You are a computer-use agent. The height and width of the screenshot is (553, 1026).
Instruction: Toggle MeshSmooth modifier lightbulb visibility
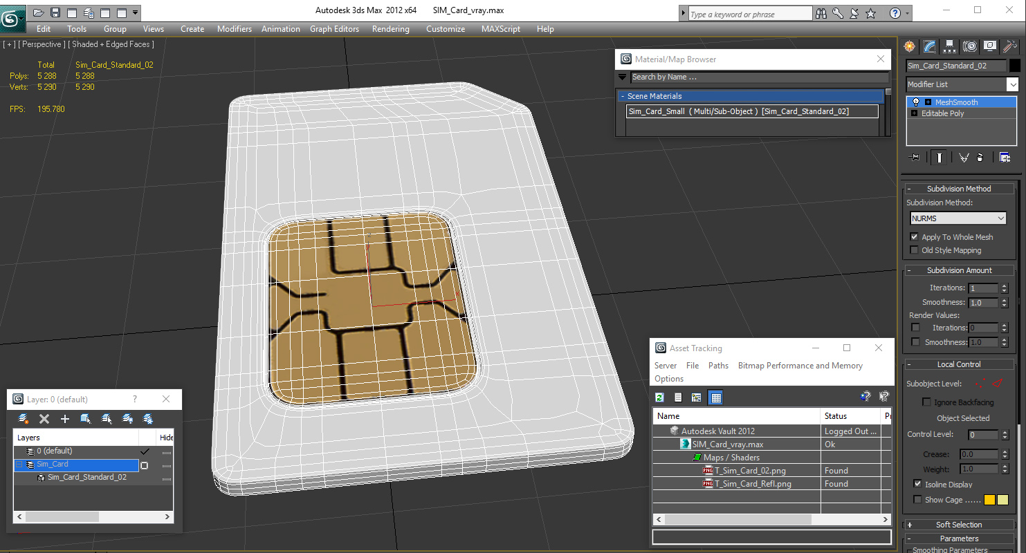point(916,102)
